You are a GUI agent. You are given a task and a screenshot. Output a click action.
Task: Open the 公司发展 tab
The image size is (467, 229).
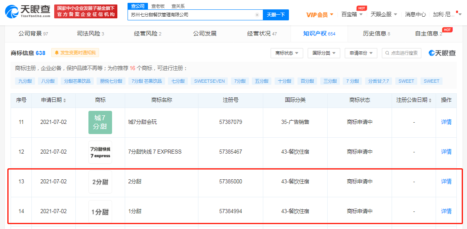pos(205,34)
